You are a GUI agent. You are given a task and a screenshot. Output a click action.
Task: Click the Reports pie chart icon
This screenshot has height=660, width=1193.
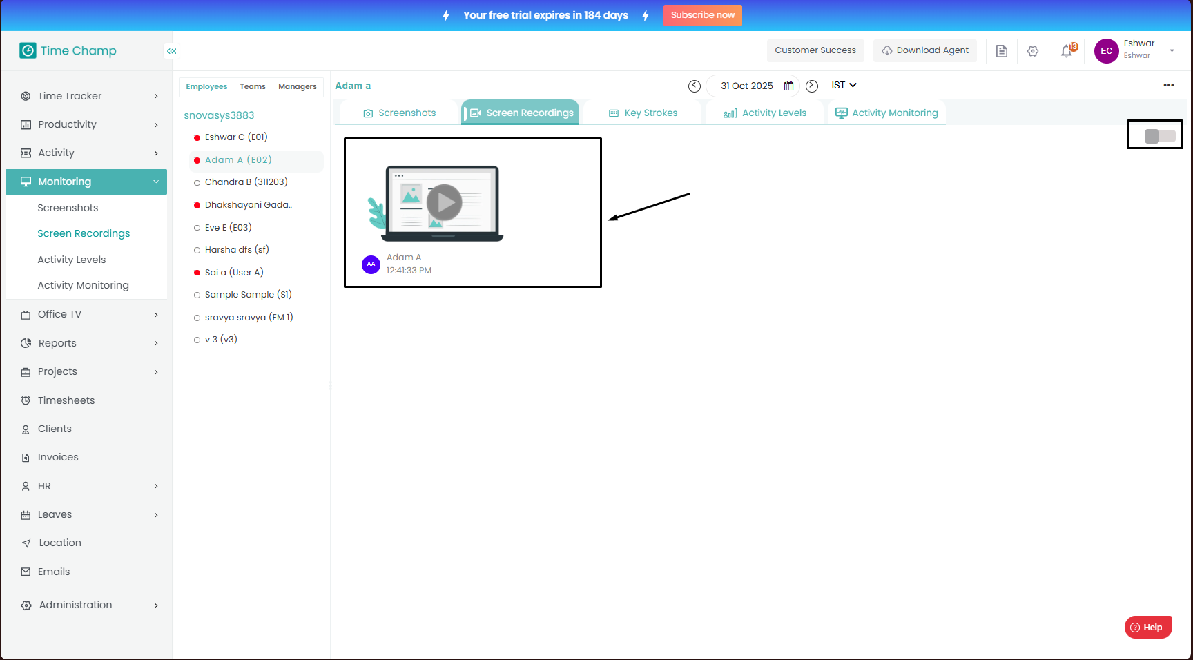pyautogui.click(x=26, y=343)
